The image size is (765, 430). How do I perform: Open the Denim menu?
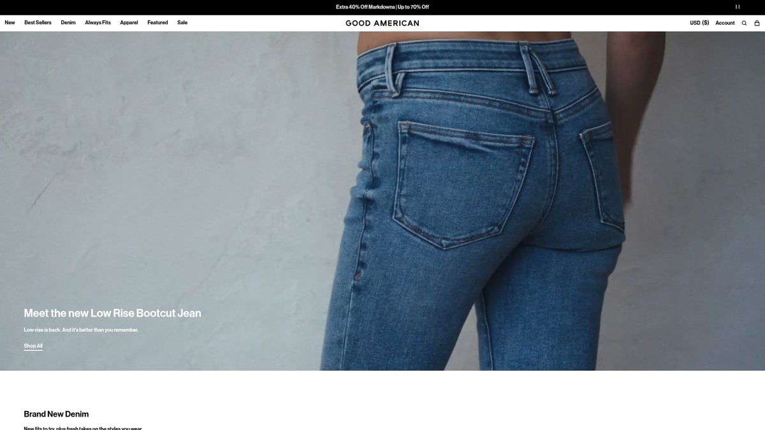click(x=68, y=23)
